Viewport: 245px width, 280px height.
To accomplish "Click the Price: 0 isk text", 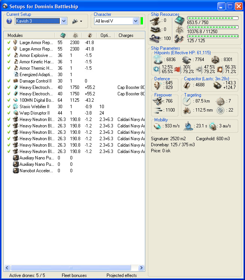I will click(161, 151).
